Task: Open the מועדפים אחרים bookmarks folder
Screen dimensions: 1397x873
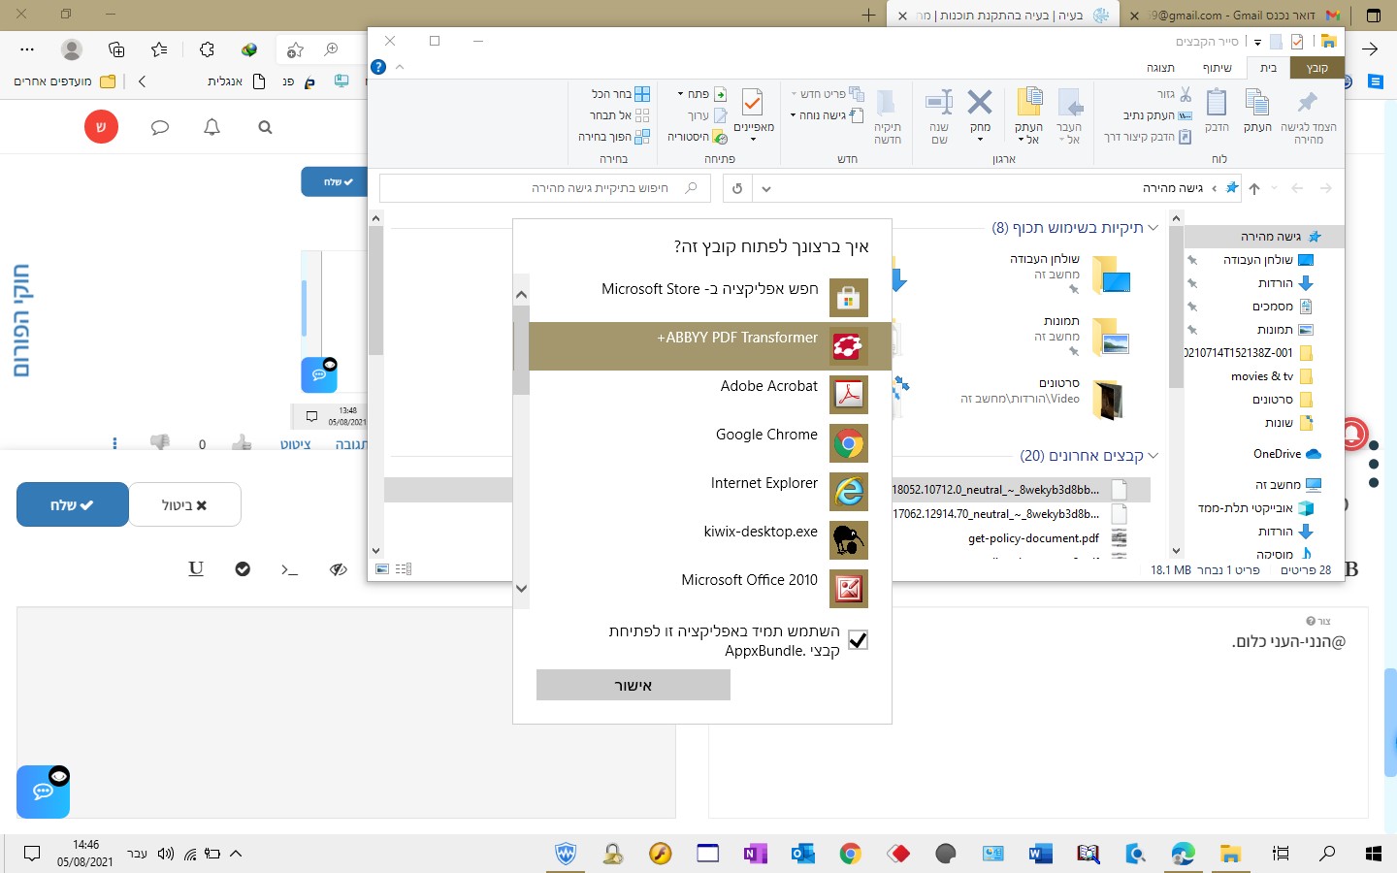Action: click(x=64, y=81)
